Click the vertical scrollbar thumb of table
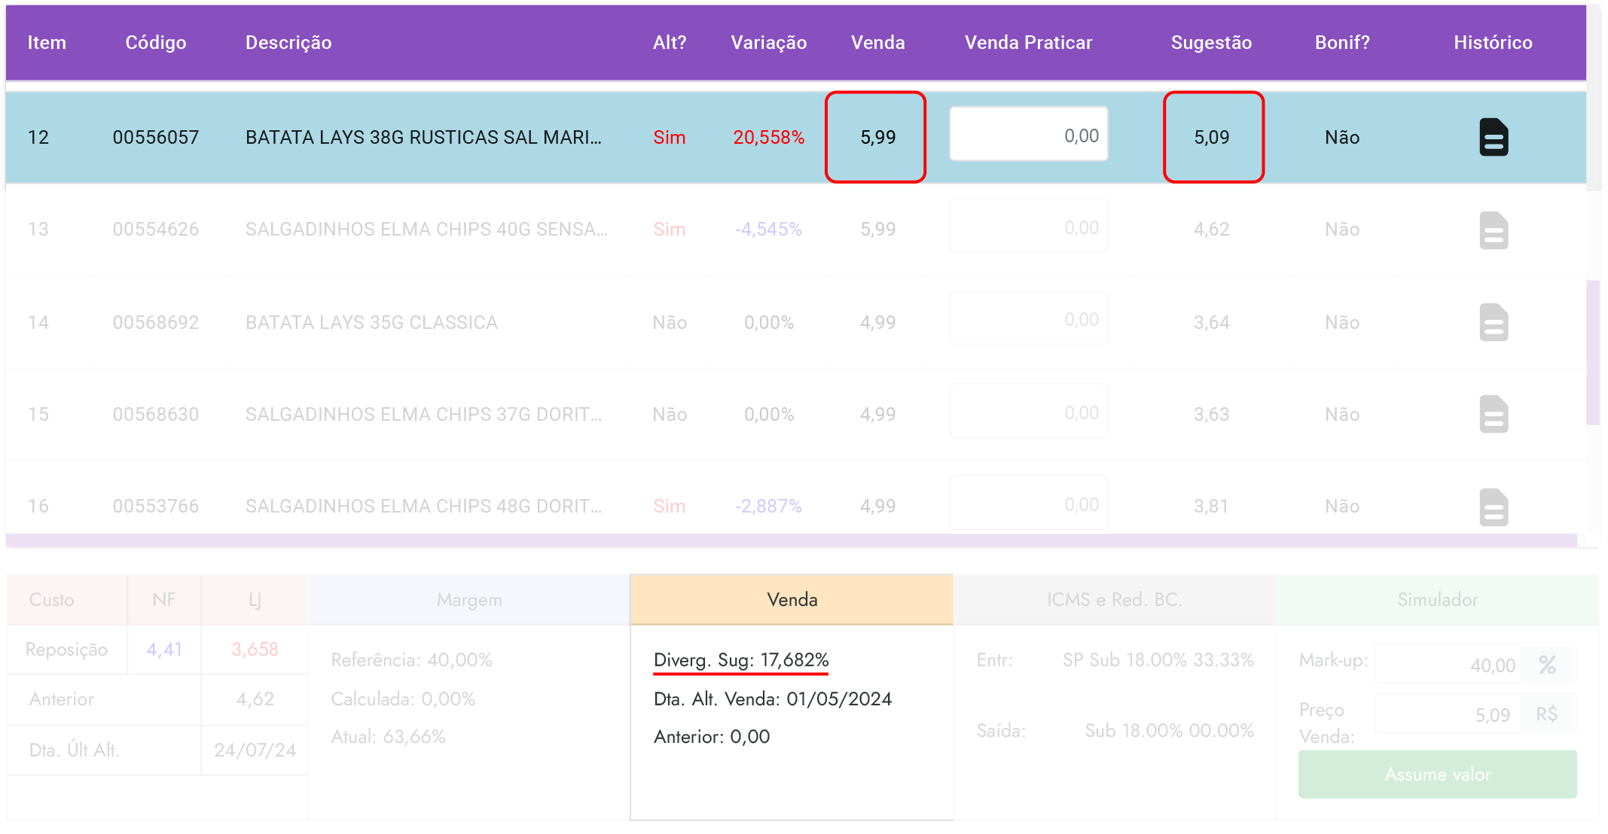 tap(1592, 352)
